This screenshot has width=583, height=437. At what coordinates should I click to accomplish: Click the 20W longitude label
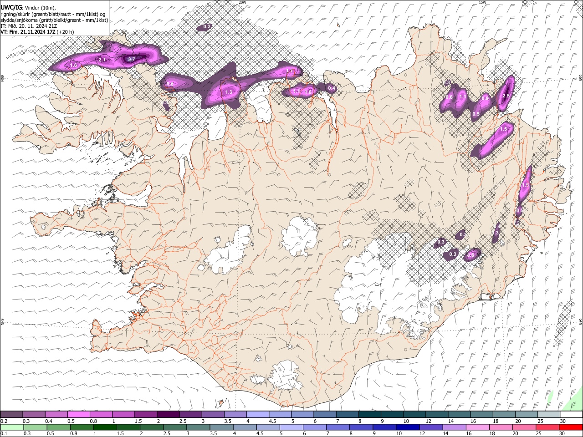(242, 2)
